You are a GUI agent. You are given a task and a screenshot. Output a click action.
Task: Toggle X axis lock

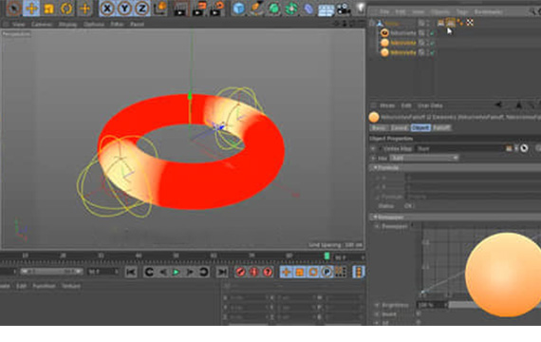(107, 9)
